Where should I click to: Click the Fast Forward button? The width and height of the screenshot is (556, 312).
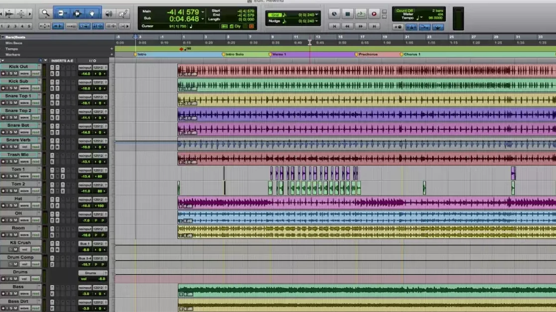361,26
